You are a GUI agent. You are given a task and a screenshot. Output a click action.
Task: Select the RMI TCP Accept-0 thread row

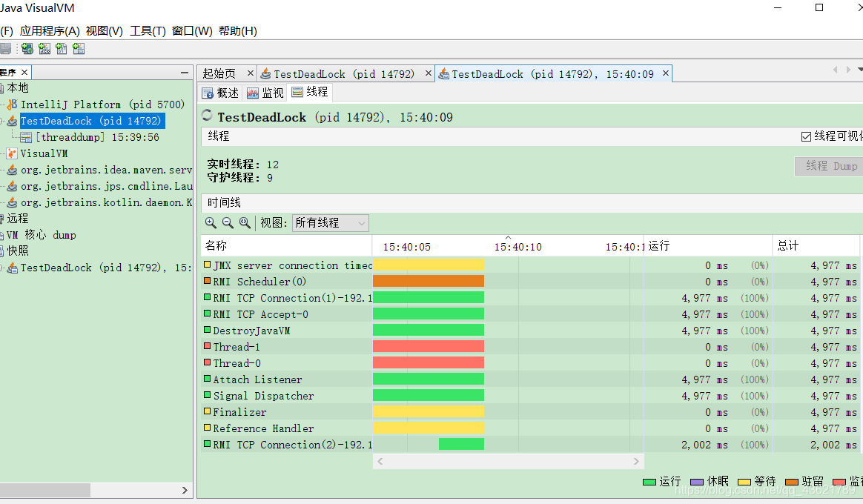click(530, 314)
